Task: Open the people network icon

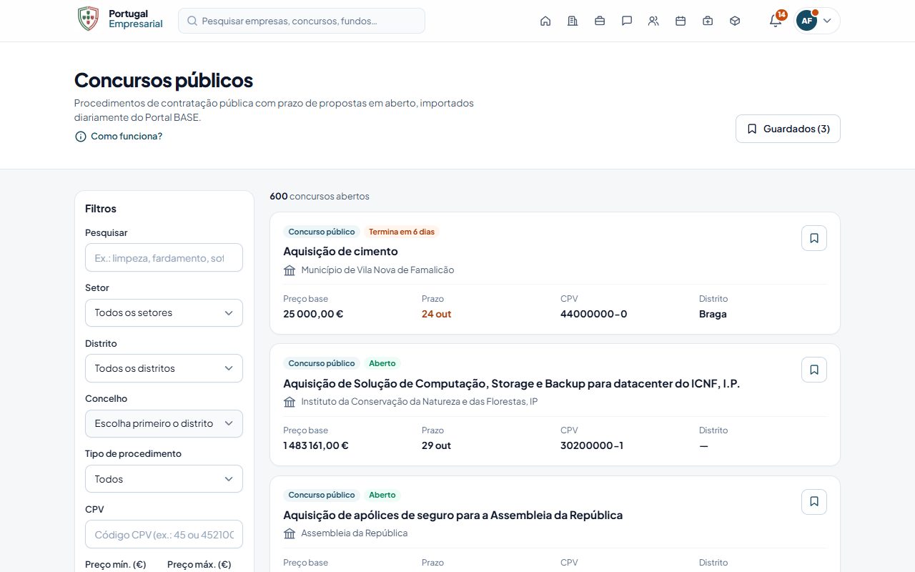Action: point(653,21)
